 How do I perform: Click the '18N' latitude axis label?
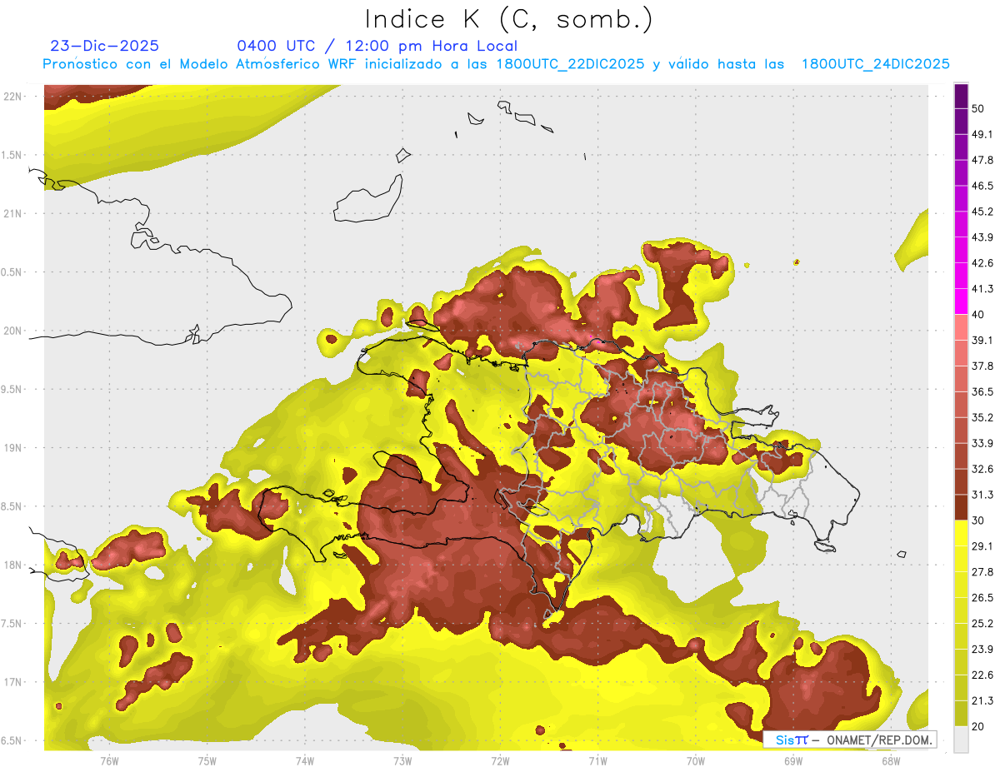12,565
